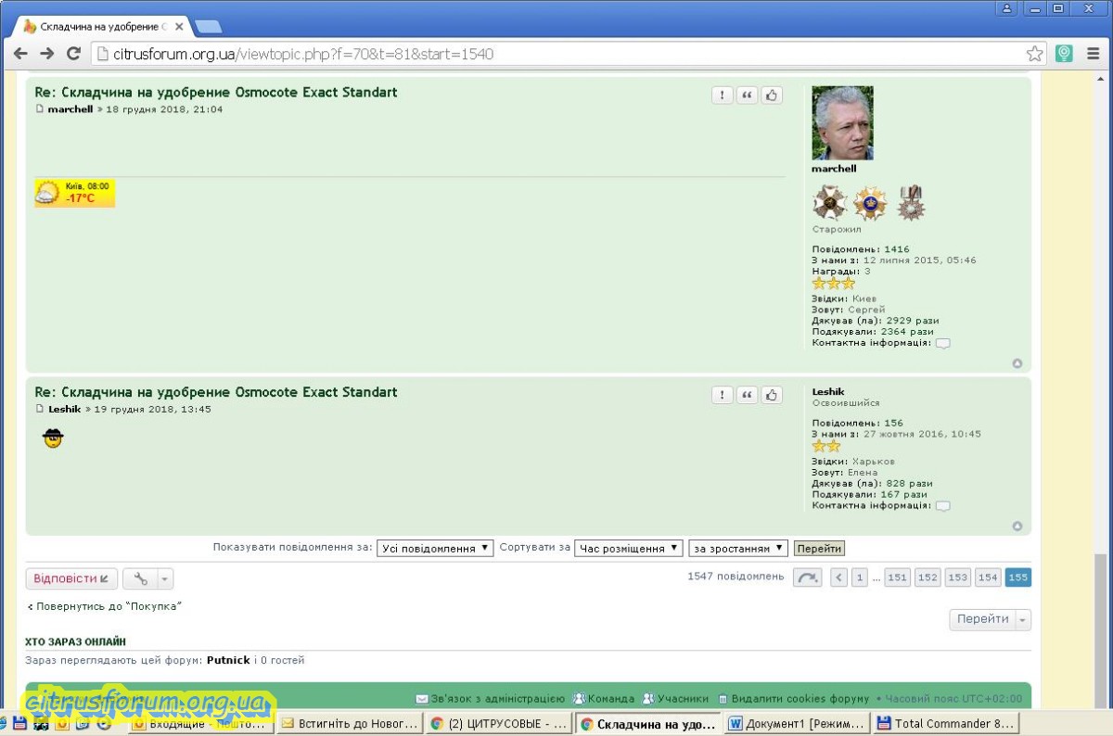Open the 'Учасники' link in the footer
The width and height of the screenshot is (1113, 736).
pyautogui.click(x=682, y=698)
